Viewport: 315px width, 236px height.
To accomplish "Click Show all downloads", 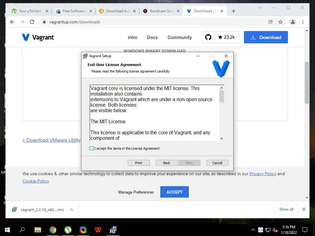I will click(x=286, y=209).
